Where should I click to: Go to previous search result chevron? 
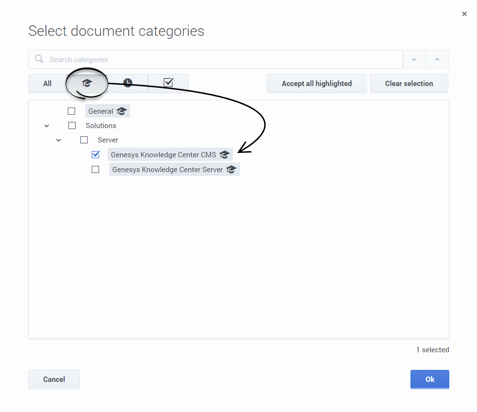pyautogui.click(x=437, y=59)
